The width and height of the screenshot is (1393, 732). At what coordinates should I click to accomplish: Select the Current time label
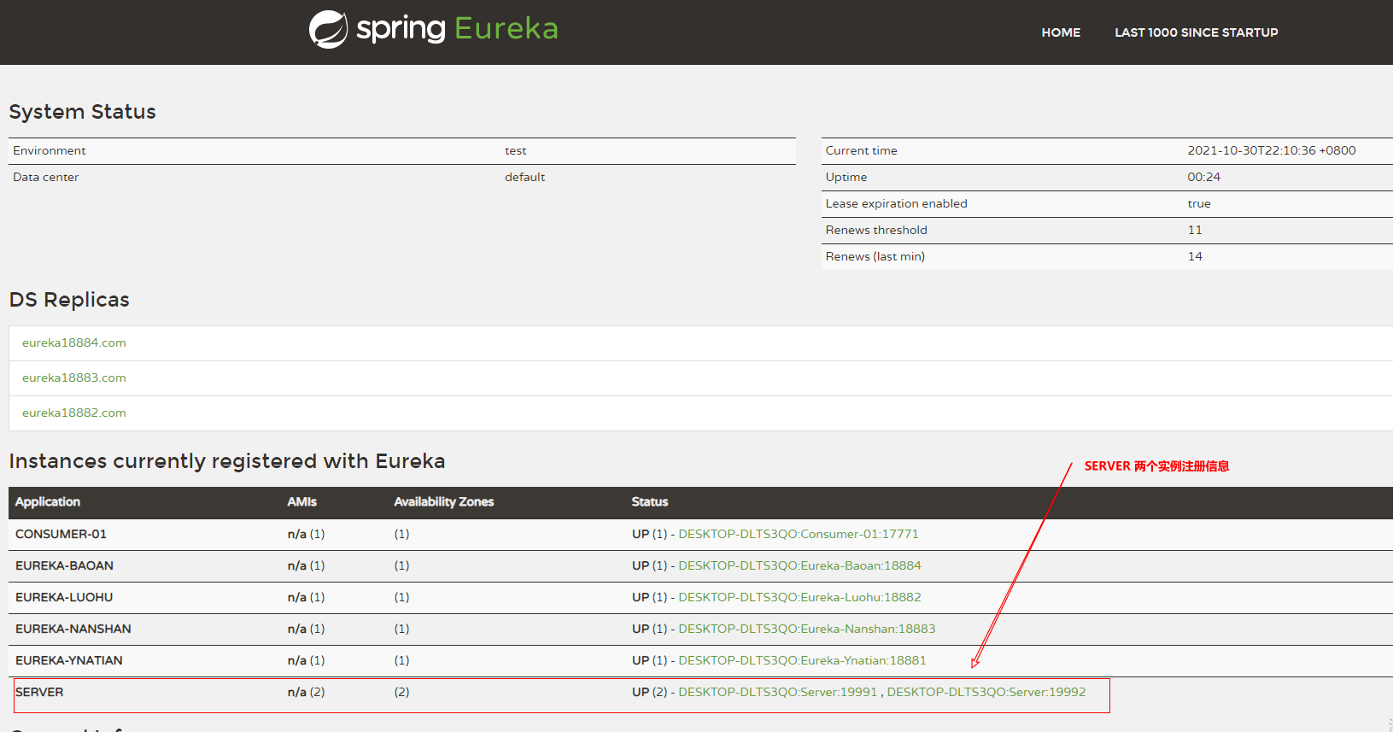click(x=862, y=150)
